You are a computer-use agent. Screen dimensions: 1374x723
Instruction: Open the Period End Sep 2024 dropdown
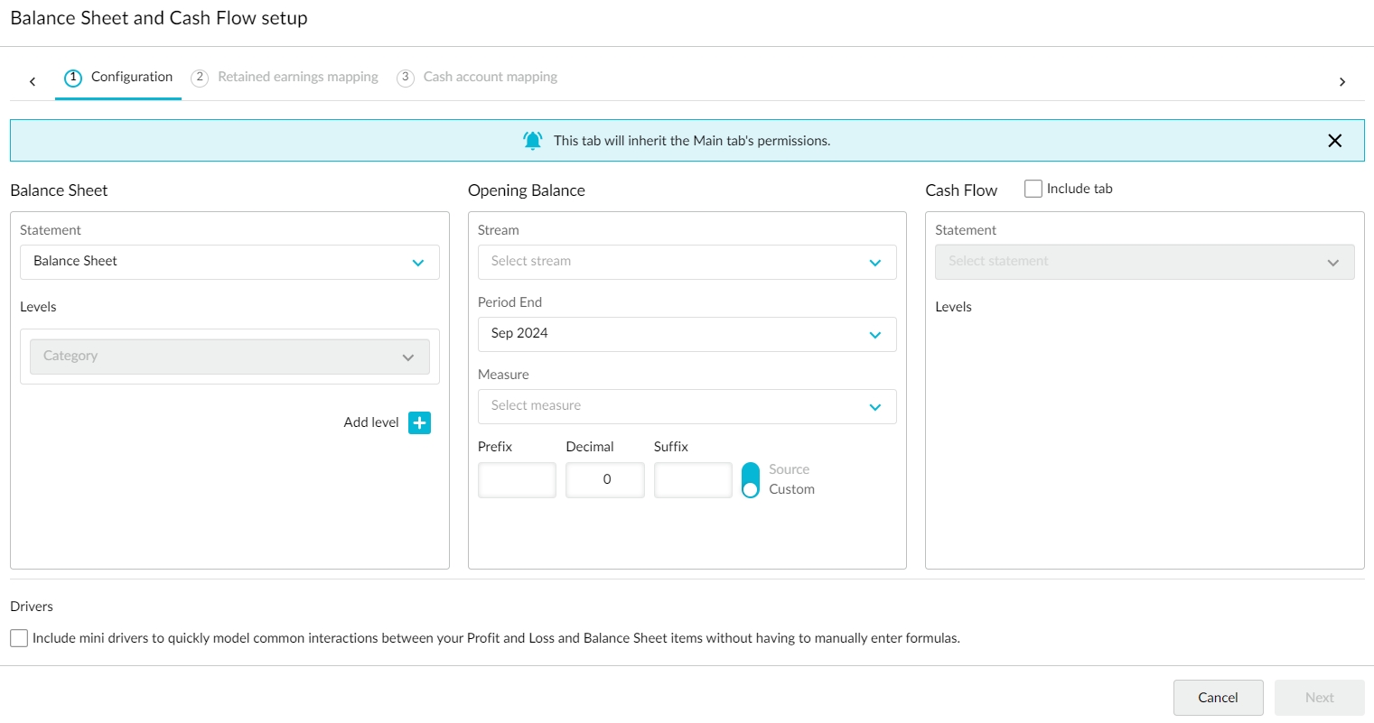[x=687, y=334]
